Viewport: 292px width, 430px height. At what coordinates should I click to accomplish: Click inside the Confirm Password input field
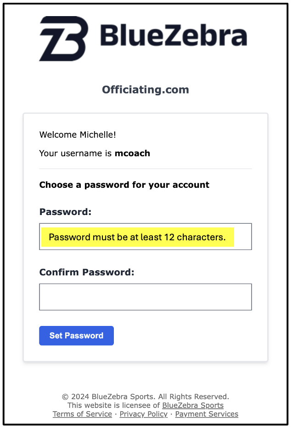[145, 296]
